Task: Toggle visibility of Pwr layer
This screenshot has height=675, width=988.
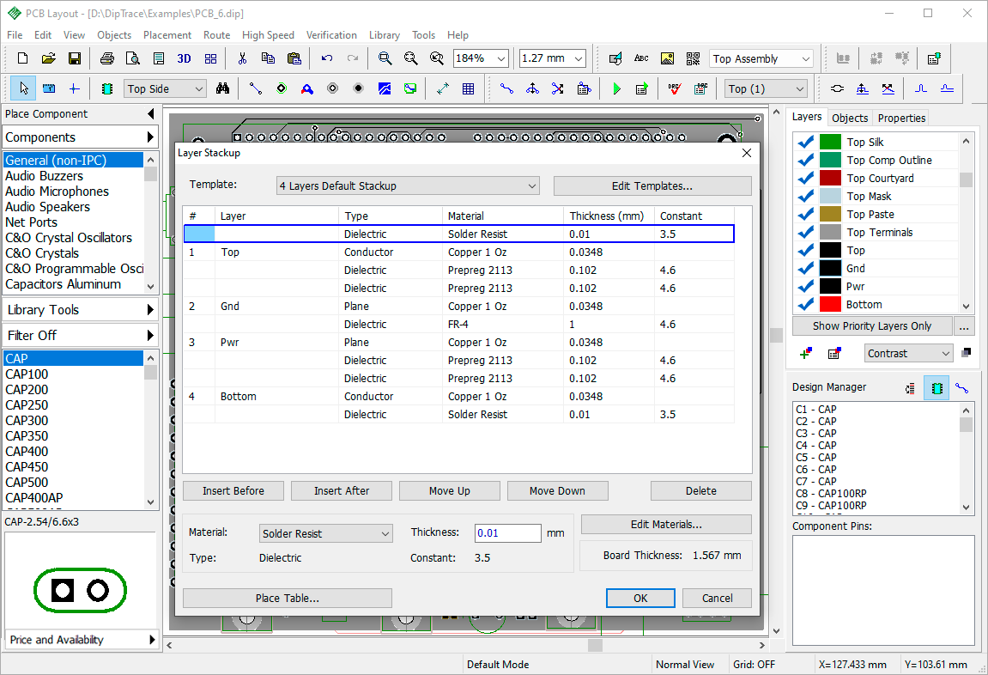Action: (805, 286)
